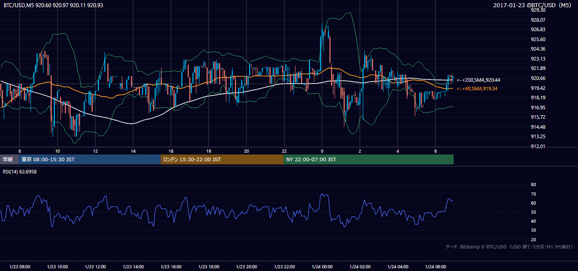Click the NY 22:00-07:00 JST session bar

click(369, 159)
